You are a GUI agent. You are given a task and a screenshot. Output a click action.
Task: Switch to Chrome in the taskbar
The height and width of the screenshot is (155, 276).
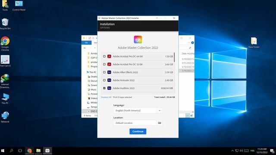point(29,151)
